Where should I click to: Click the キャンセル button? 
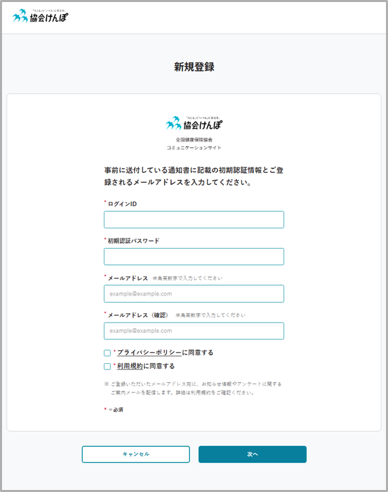click(136, 454)
